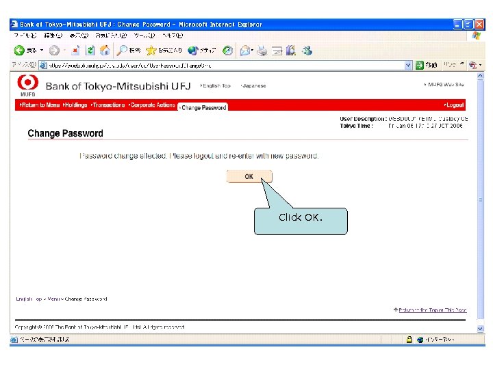Click the Mail envelope icon
Screen dimensions: 493x369
click(245, 50)
